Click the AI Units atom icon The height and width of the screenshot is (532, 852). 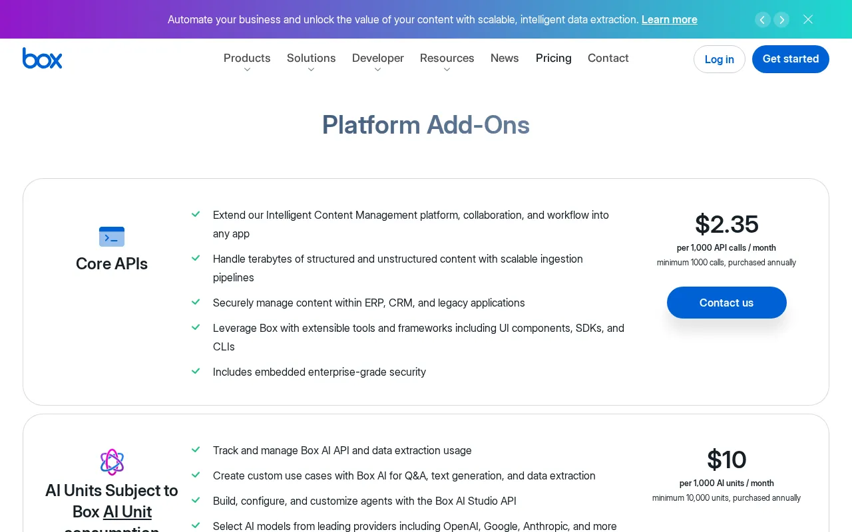pyautogui.click(x=112, y=462)
